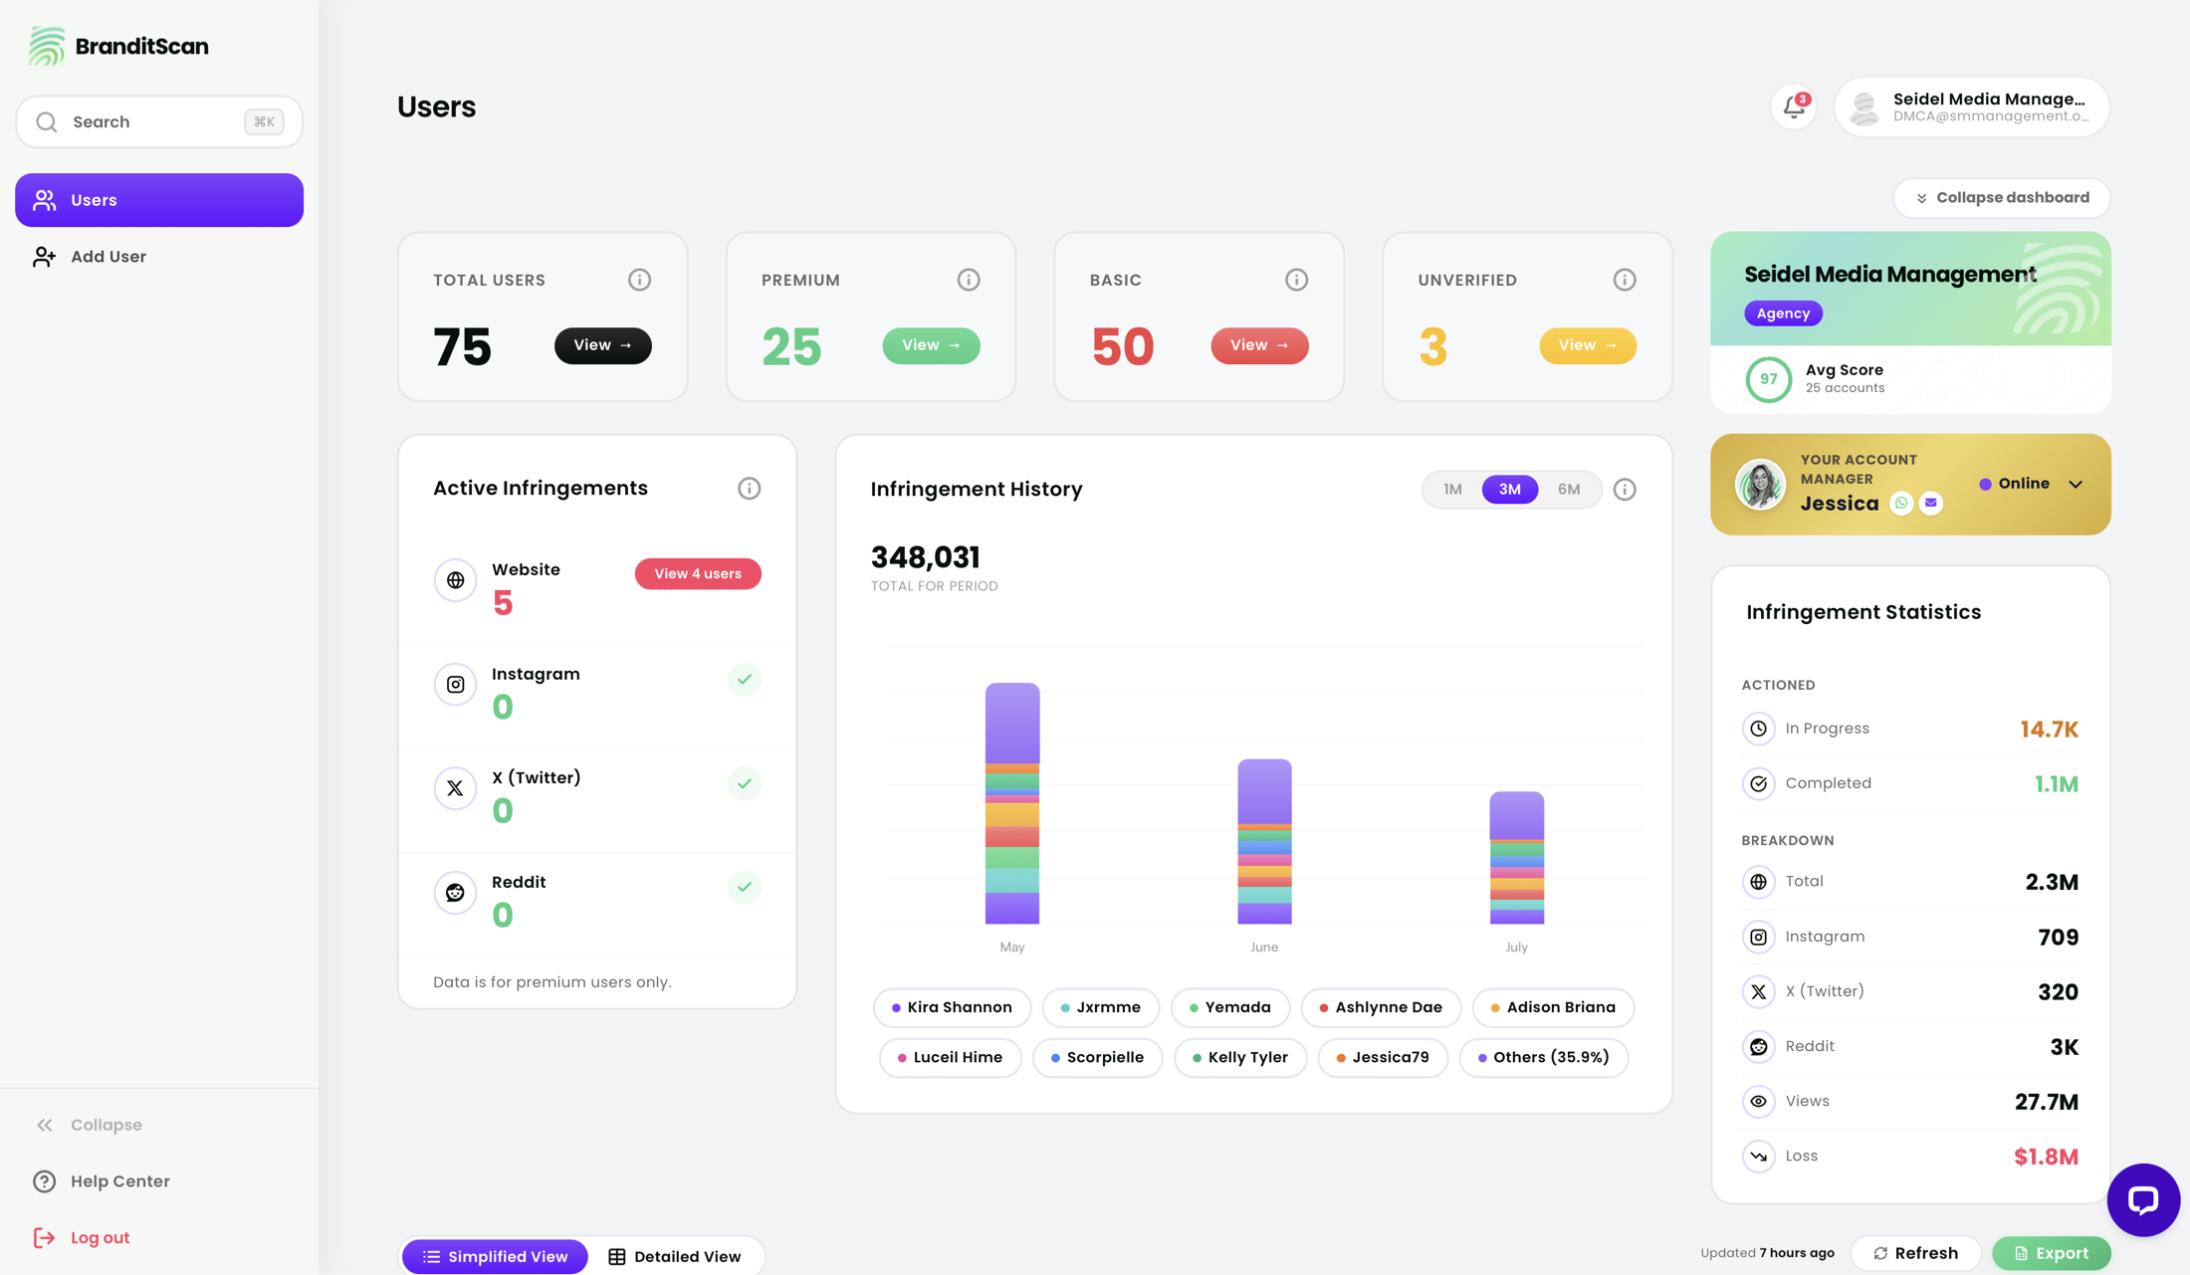The height and width of the screenshot is (1275, 2190).
Task: View basic users
Action: 1259,345
